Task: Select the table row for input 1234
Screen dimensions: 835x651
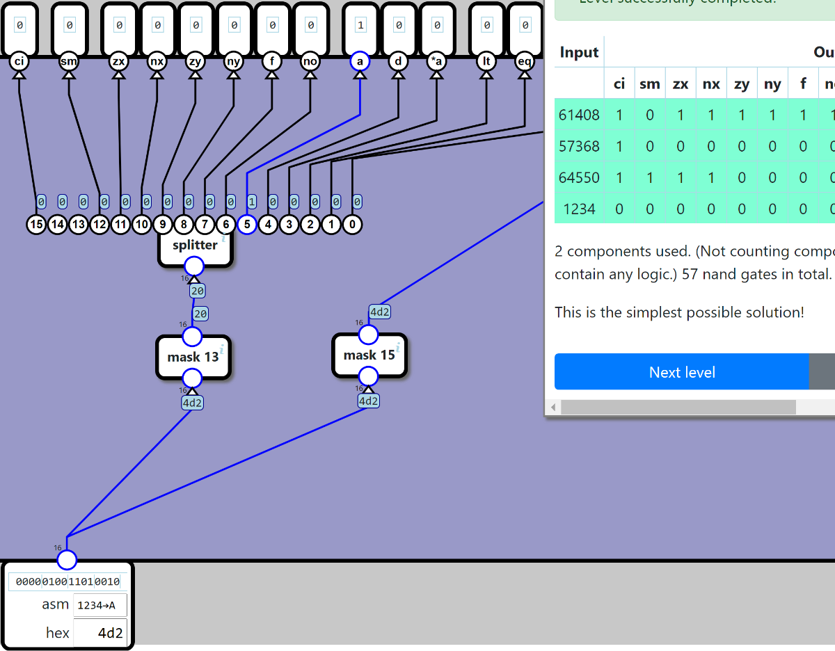Action: (694, 209)
